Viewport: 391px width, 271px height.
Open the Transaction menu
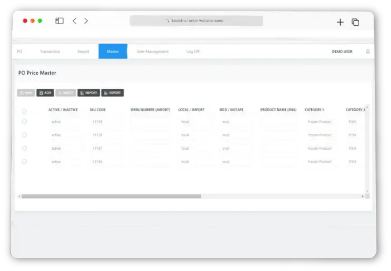click(50, 51)
